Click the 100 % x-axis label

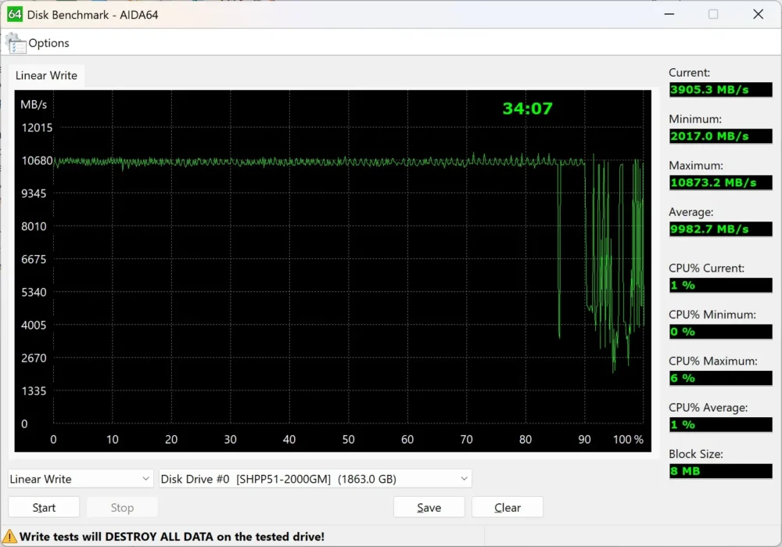click(628, 440)
